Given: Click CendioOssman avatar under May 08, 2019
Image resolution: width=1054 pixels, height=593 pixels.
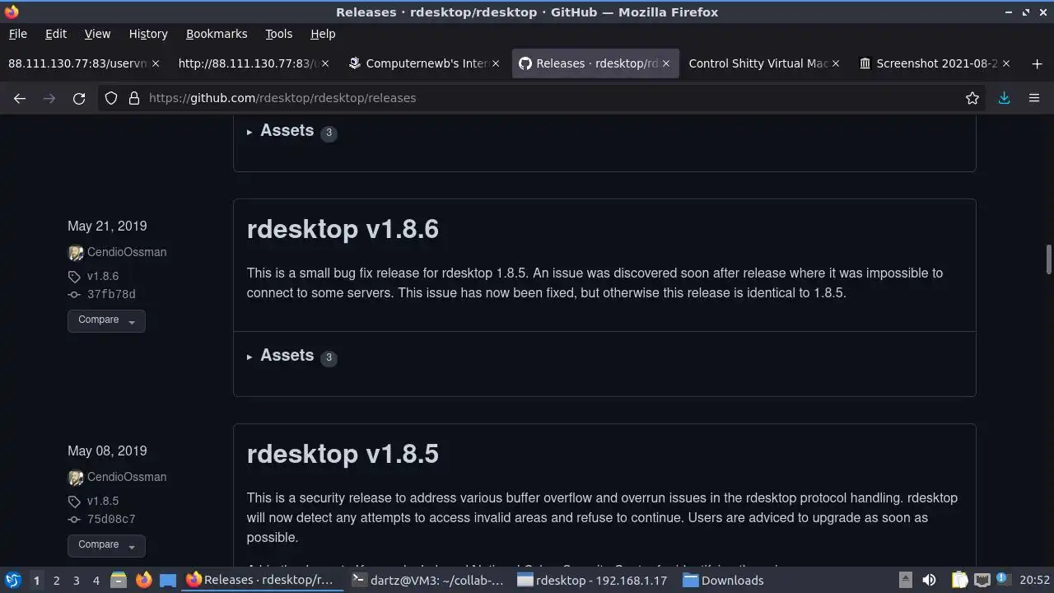Looking at the screenshot, I should point(76,478).
